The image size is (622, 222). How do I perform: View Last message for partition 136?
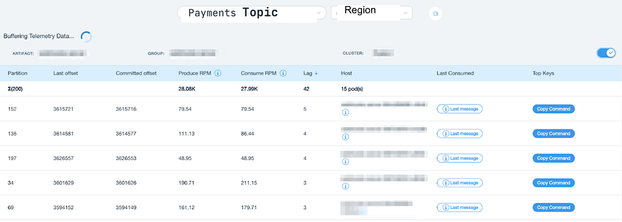pyautogui.click(x=460, y=133)
